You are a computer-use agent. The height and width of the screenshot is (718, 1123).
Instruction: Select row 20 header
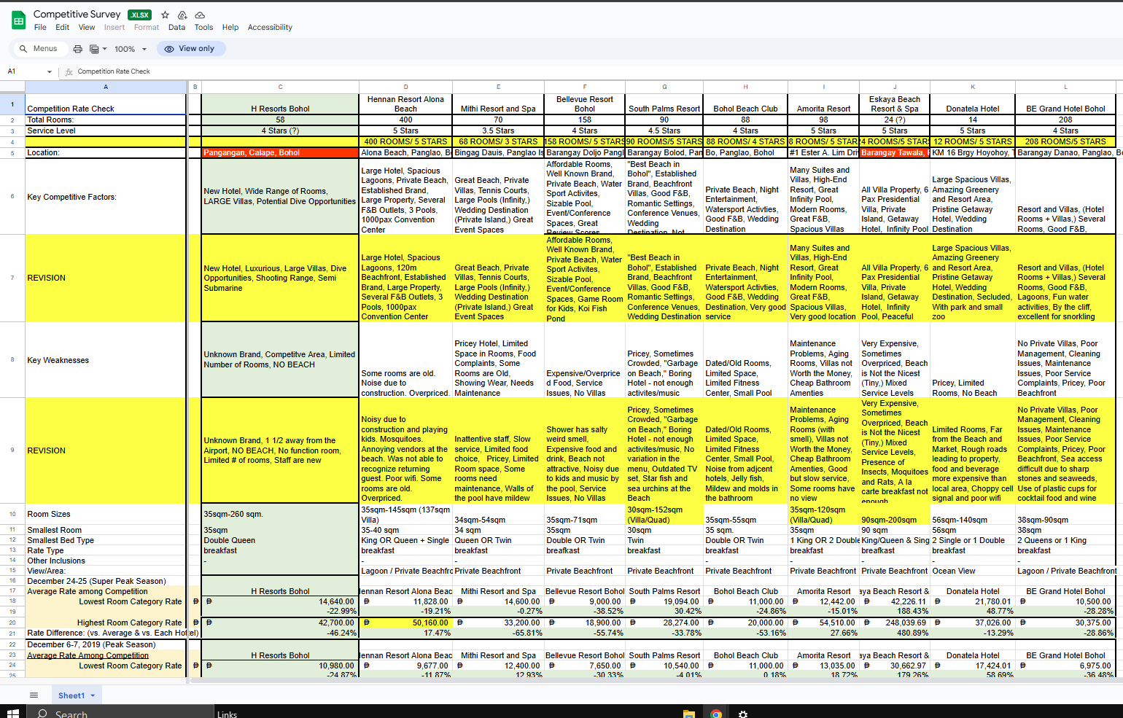(12, 623)
